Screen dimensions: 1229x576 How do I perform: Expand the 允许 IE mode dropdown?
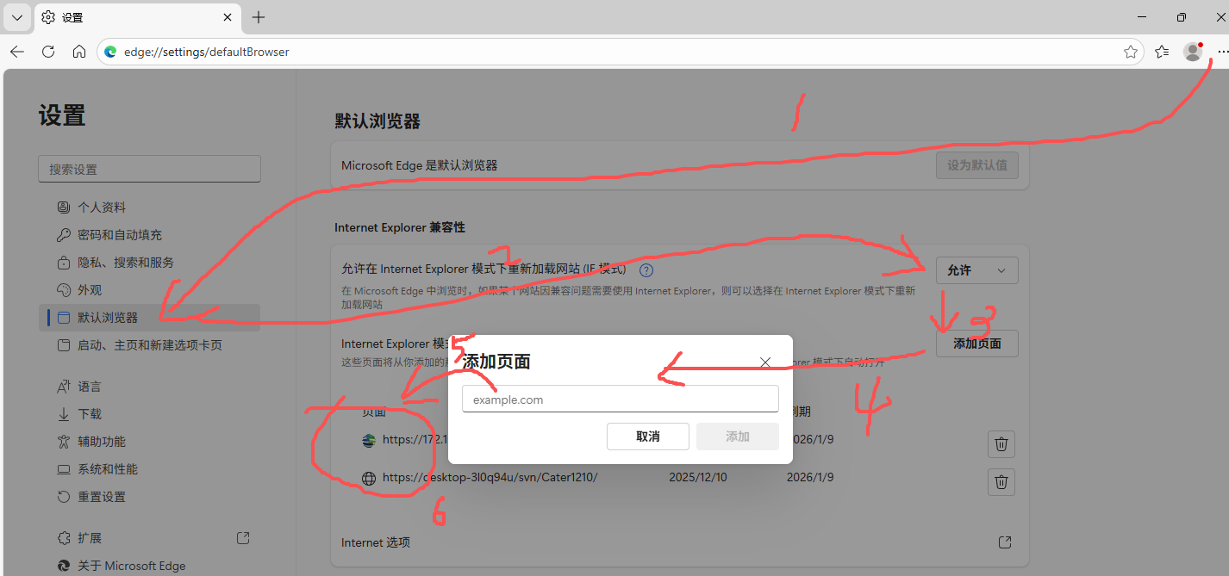[x=977, y=270]
